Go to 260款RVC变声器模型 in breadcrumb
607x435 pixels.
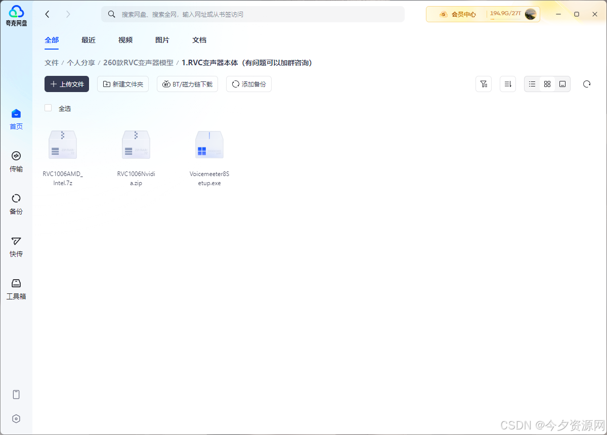(x=138, y=63)
